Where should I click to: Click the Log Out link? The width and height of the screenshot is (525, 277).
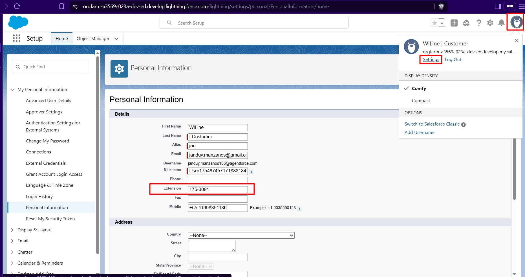tap(453, 60)
